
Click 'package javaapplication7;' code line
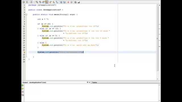click(42, 5)
